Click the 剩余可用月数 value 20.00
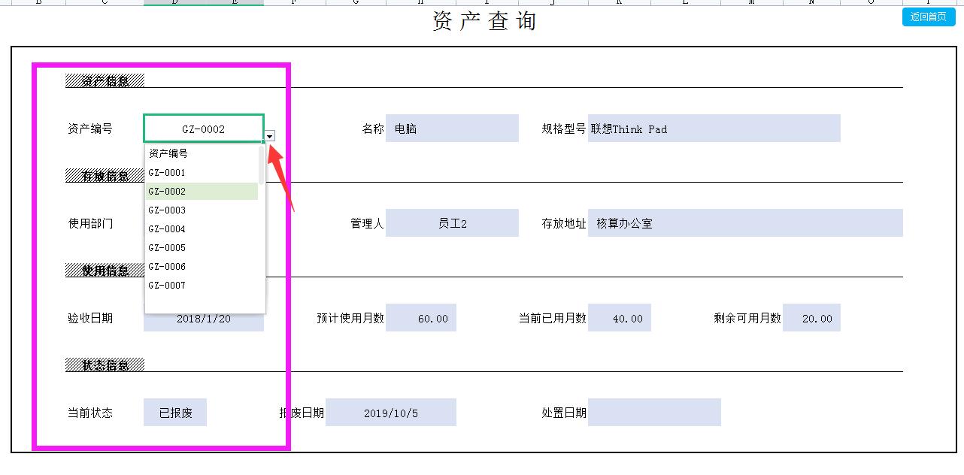This screenshot has width=964, height=475. [x=811, y=318]
